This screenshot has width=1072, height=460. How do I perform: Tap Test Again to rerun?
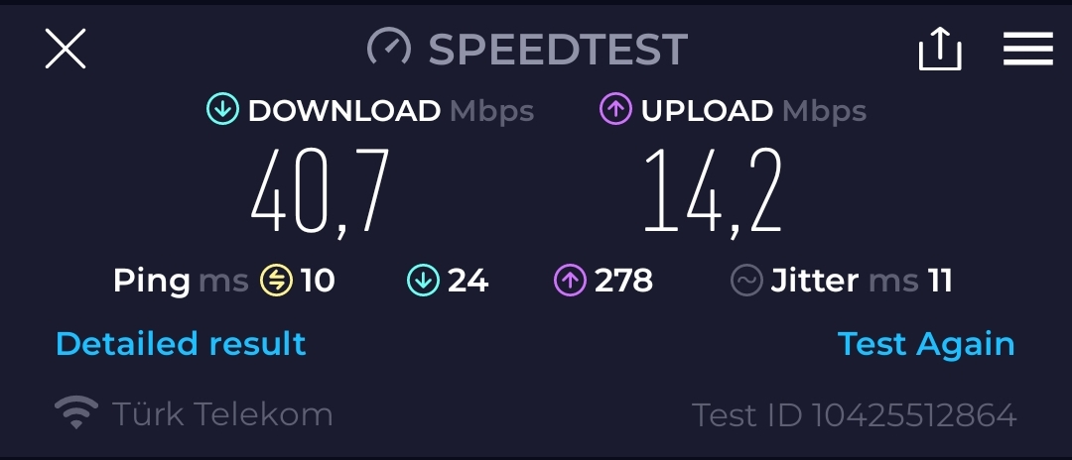click(926, 344)
